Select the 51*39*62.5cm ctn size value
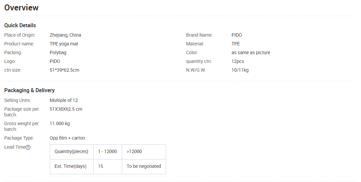 pos(64,70)
